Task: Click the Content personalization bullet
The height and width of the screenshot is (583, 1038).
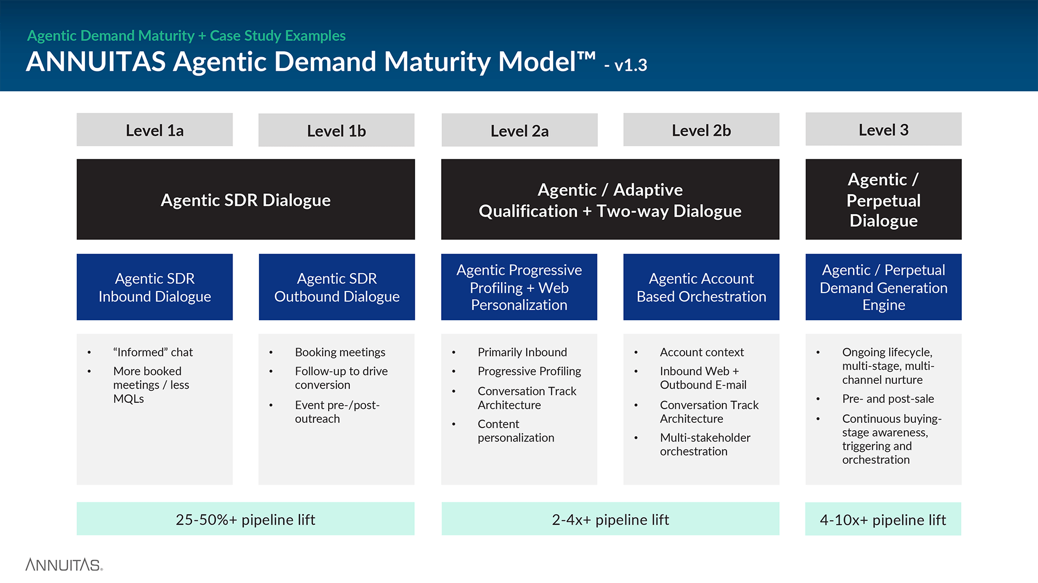Action: (x=516, y=431)
